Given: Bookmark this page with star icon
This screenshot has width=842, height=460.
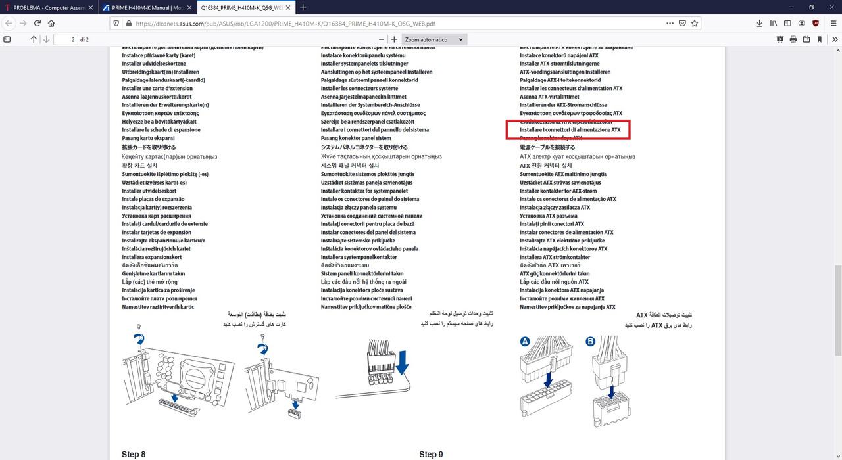Looking at the screenshot, I should 695,23.
